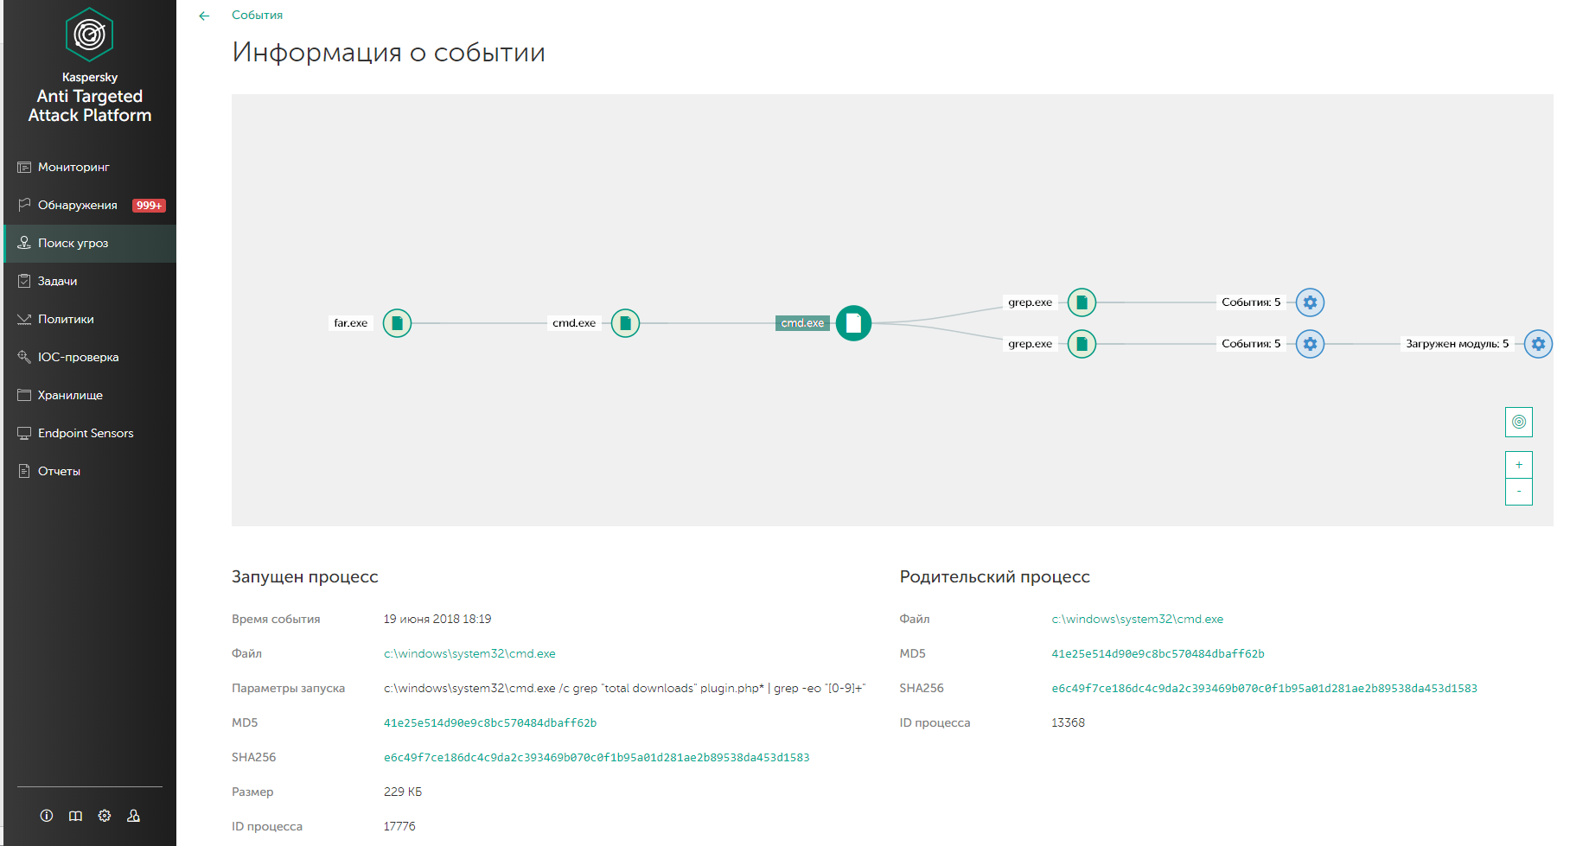Image resolution: width=1570 pixels, height=846 pixels.
Task: Click the info icon in sidebar footer
Action: [47, 816]
